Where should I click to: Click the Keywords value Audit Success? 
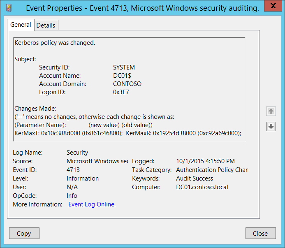point(195,178)
